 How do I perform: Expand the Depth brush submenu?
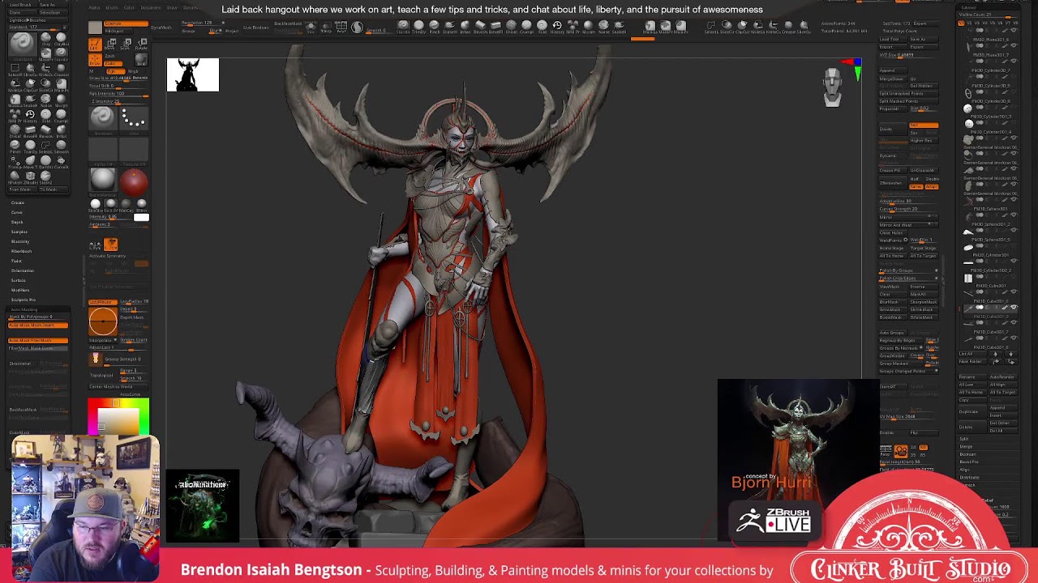coord(17,222)
